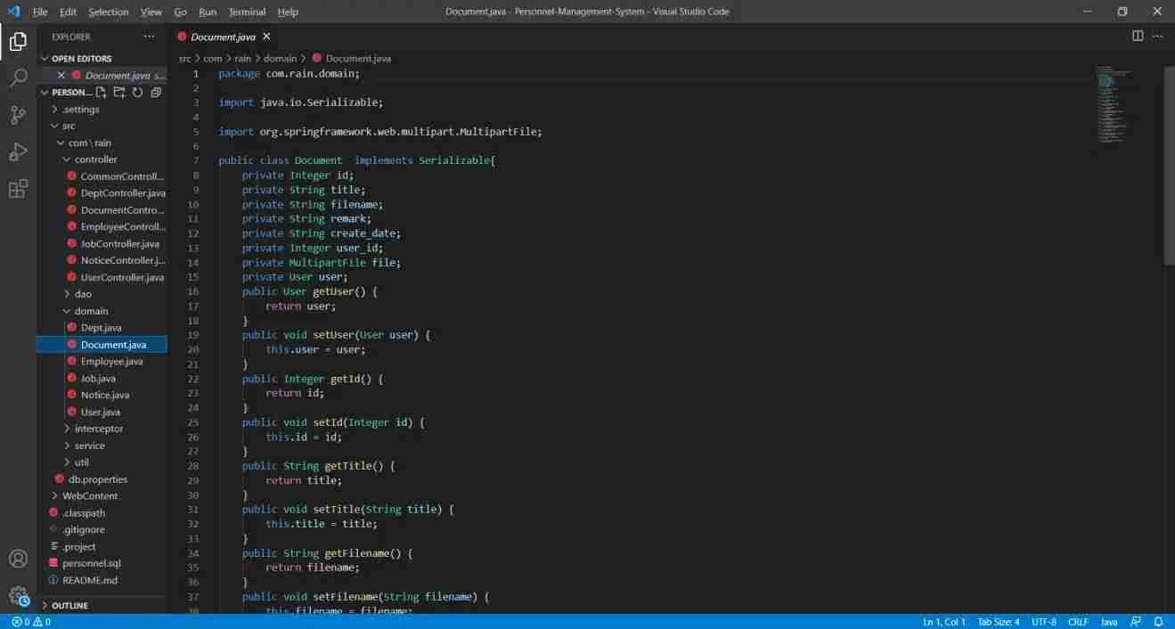Change Java language mode
The width and height of the screenshot is (1175, 629).
1109,622
